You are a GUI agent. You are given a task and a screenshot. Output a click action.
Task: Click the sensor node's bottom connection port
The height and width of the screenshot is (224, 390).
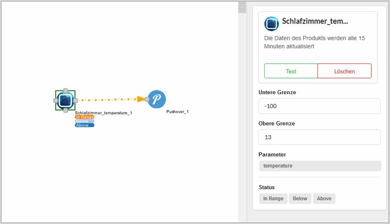point(65,110)
